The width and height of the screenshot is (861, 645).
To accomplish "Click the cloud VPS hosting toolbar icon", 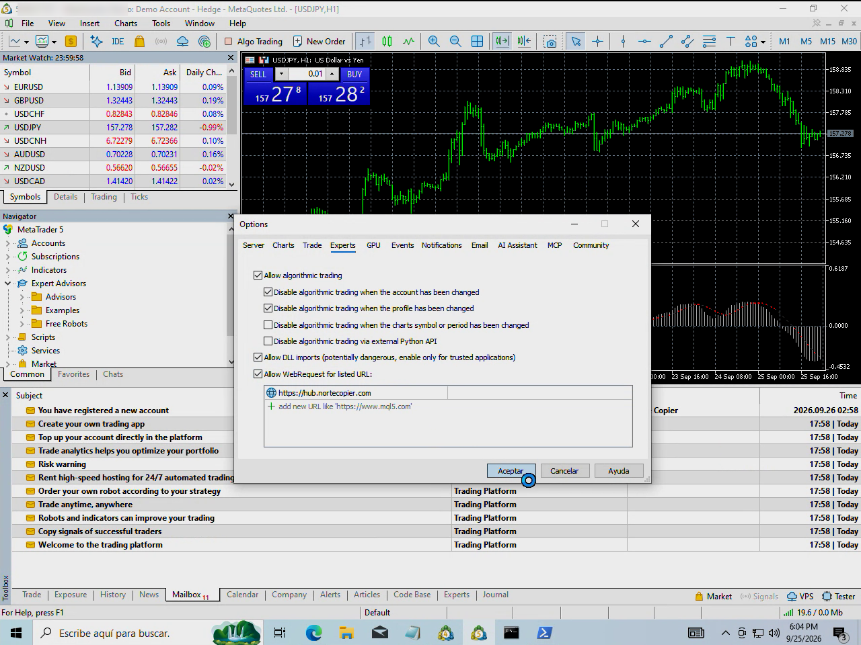I will point(182,41).
